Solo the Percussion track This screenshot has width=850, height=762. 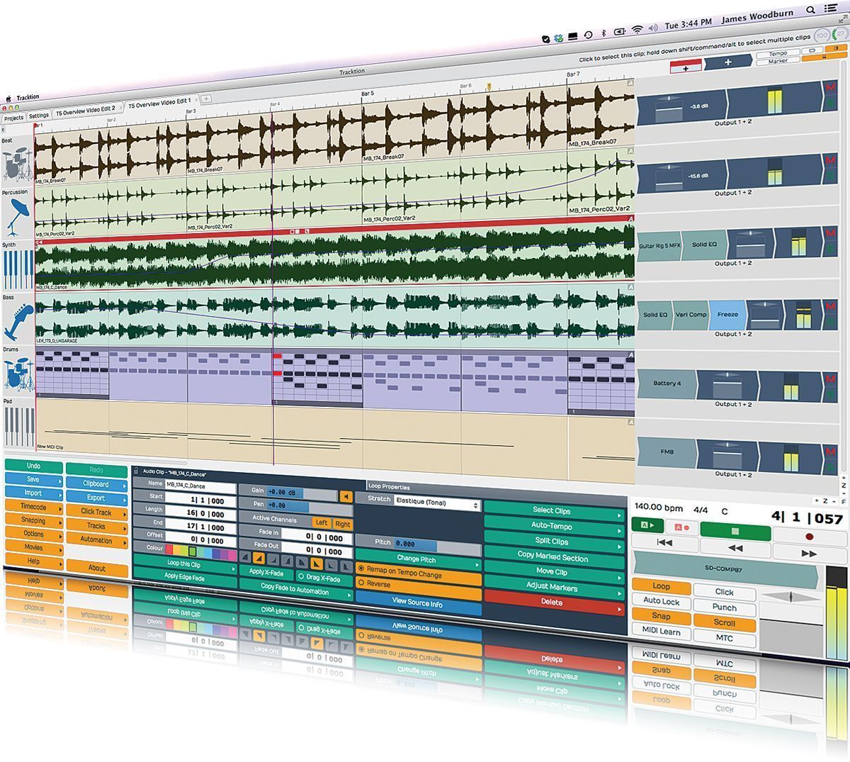(830, 174)
